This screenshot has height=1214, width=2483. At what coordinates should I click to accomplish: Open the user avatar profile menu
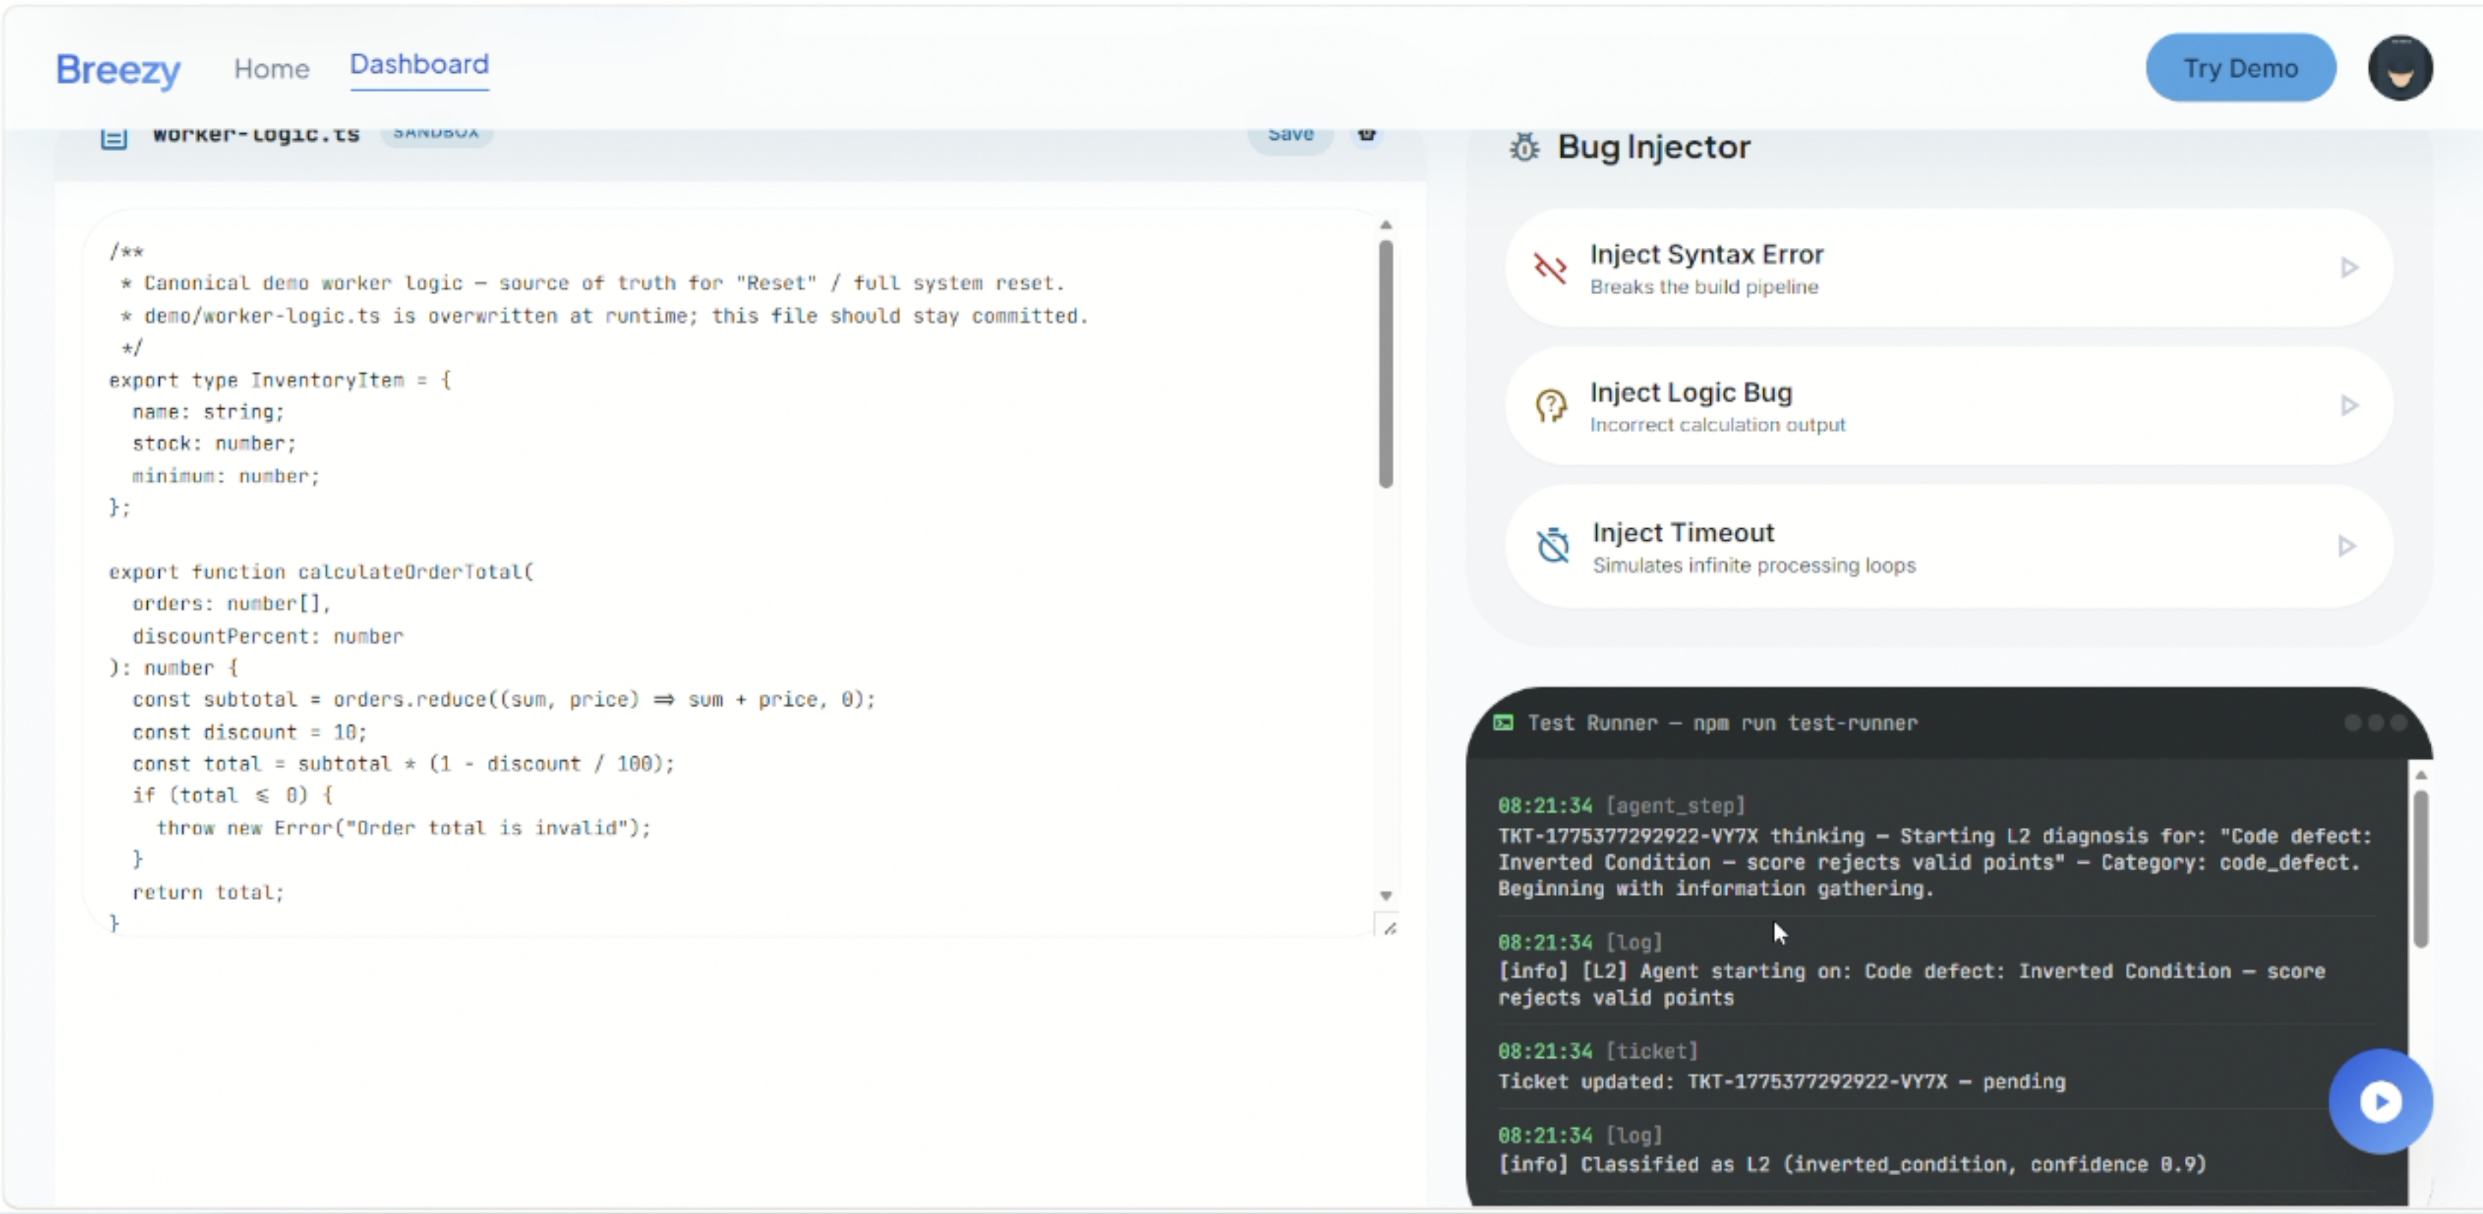click(2399, 68)
